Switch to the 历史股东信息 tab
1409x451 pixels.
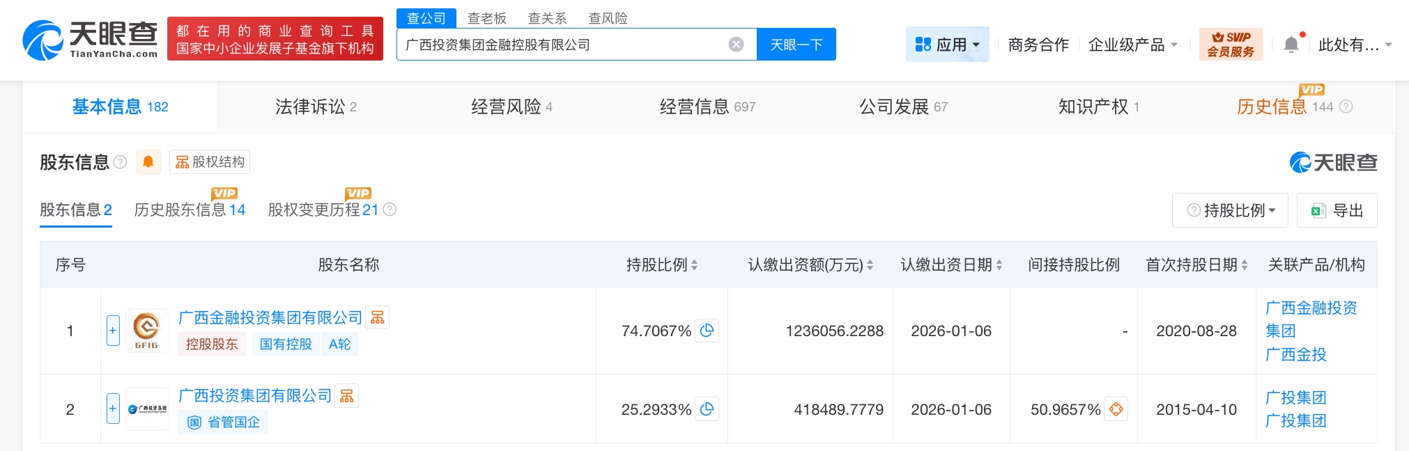click(x=190, y=209)
